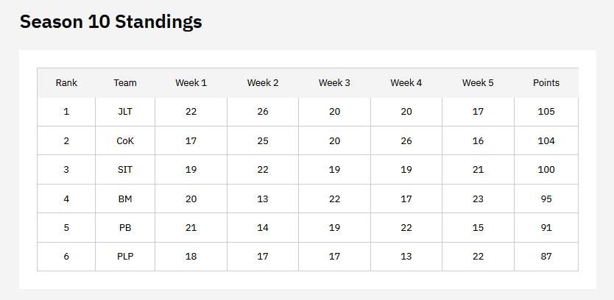The height and width of the screenshot is (300, 614).
Task: Select the SIT team cell
Action: pos(125,170)
